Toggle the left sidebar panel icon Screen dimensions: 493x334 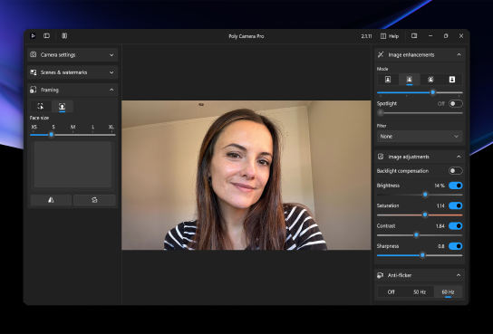46,36
